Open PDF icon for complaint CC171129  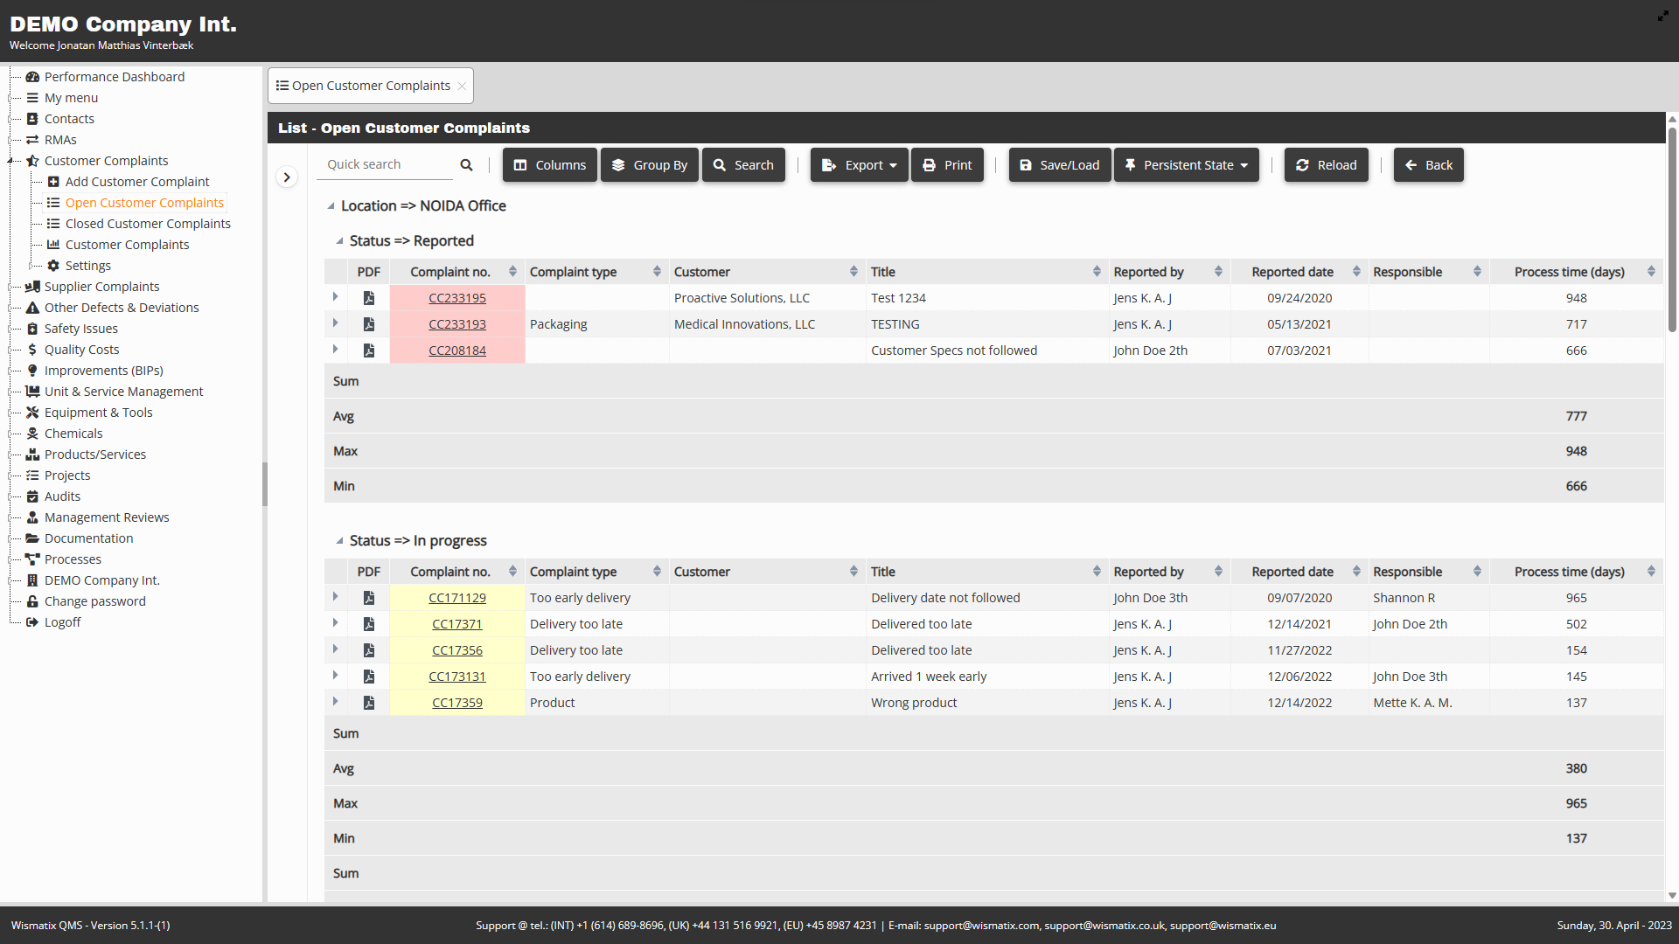pyautogui.click(x=369, y=598)
